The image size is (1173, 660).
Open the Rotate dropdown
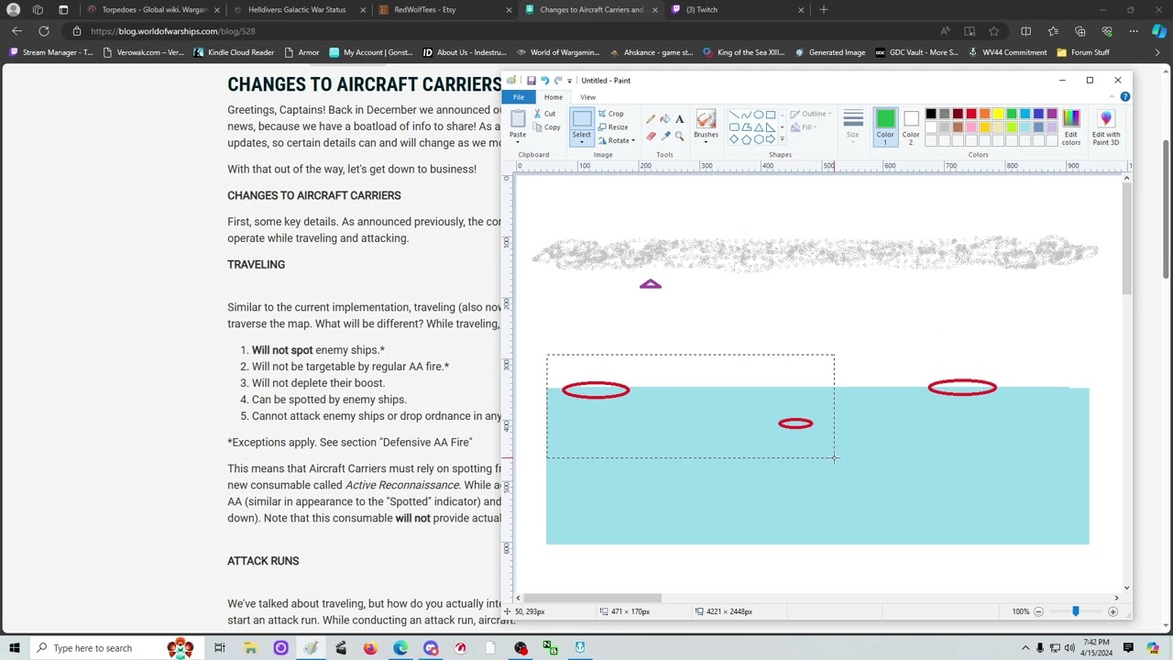pyautogui.click(x=616, y=141)
